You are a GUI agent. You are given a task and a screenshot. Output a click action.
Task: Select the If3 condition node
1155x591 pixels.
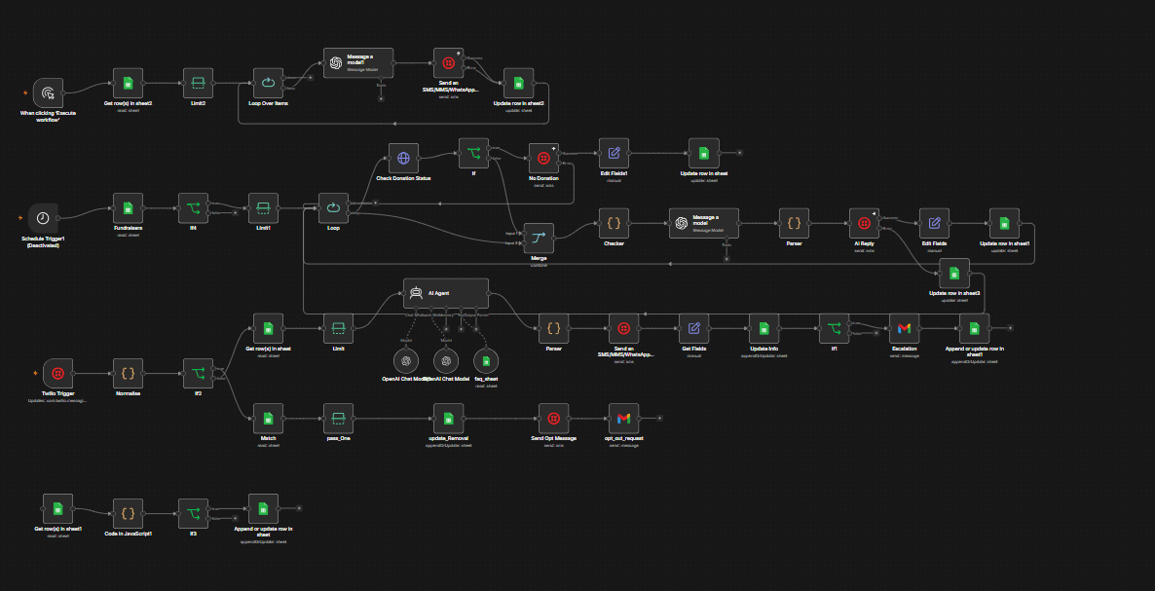click(193, 513)
